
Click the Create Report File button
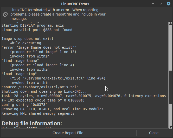pyautogui.click(x=68, y=133)
